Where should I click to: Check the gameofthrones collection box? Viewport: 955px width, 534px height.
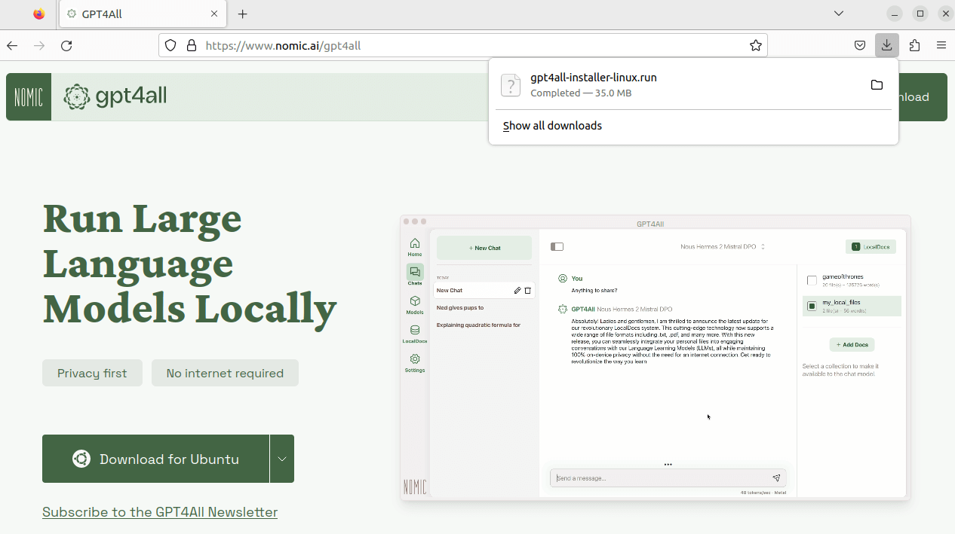(x=812, y=280)
